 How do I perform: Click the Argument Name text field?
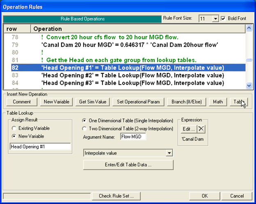[133, 137]
